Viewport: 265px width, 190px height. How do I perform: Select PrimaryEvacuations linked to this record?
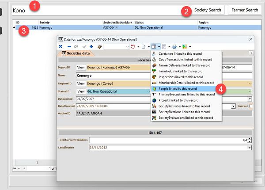point(186,95)
